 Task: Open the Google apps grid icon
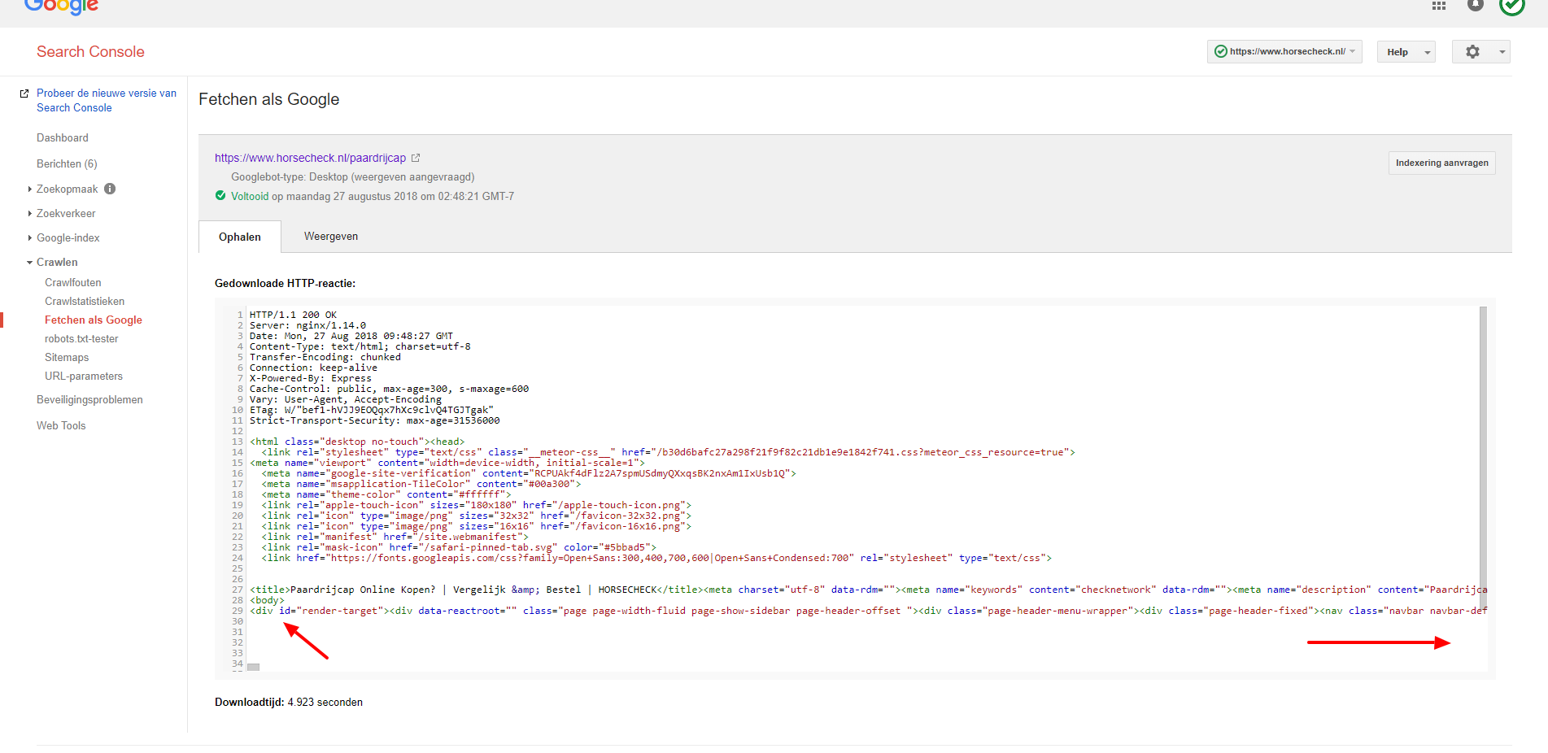[1439, 6]
